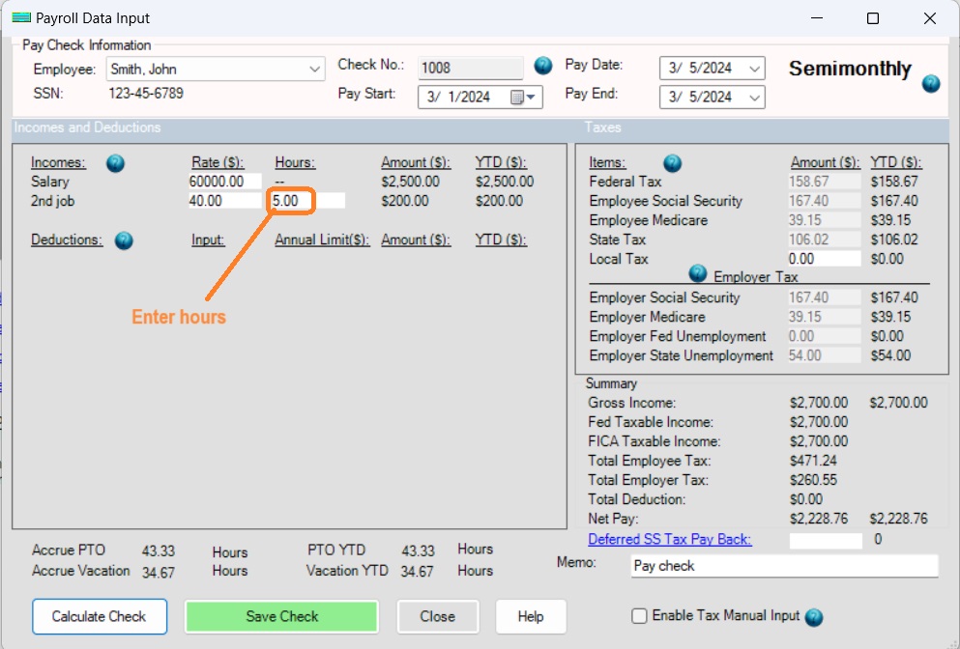Click the help icon beside Deductions
This screenshot has height=649, width=960.
(124, 241)
